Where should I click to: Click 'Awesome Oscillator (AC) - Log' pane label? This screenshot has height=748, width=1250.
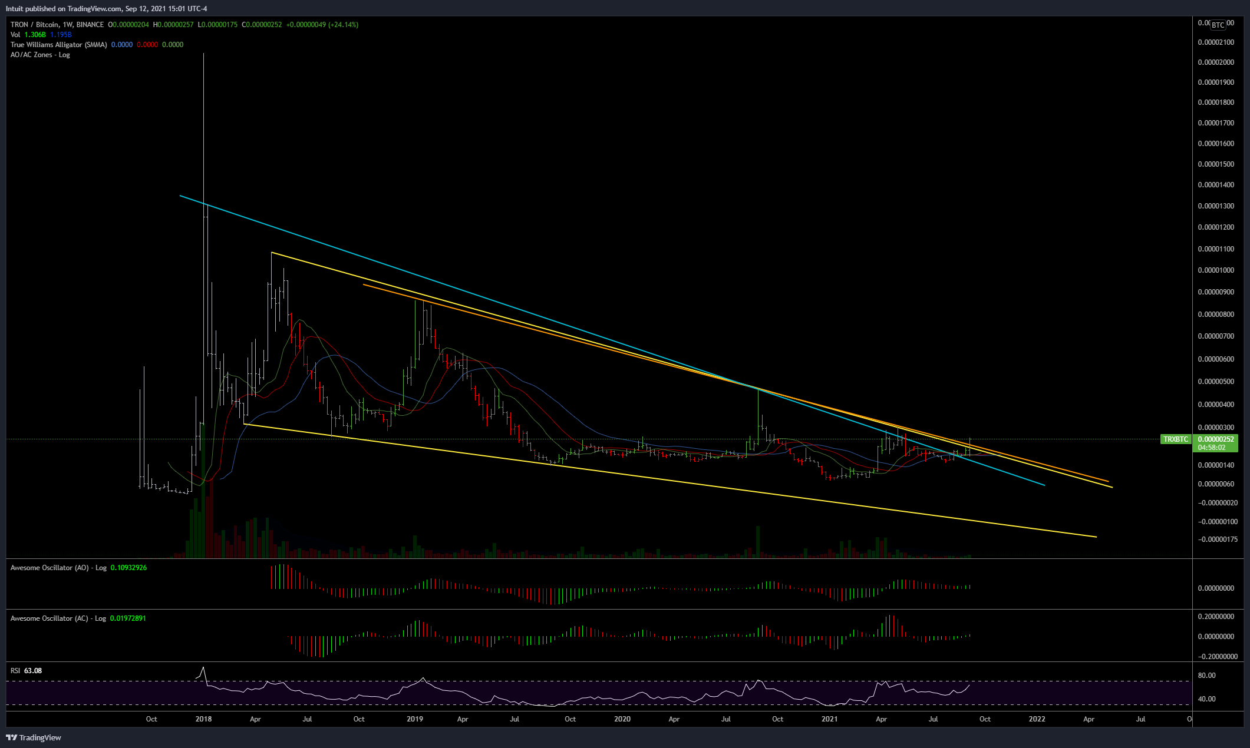pyautogui.click(x=58, y=618)
